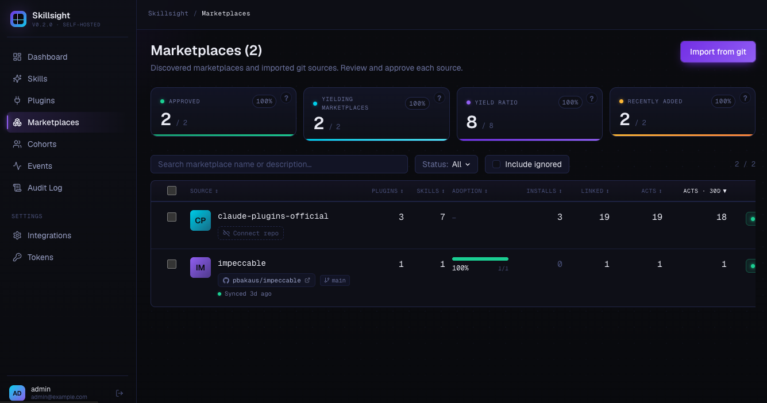Sort by the Acts column
The width and height of the screenshot is (767, 403).
pyautogui.click(x=652, y=191)
